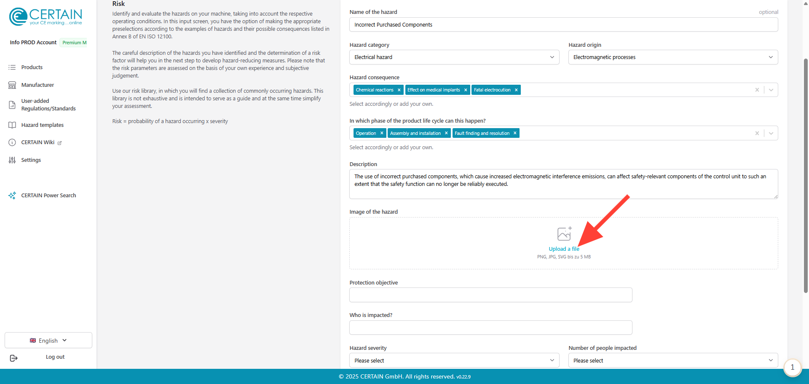This screenshot has height=384, width=809.
Task: Click Info PROD Account label
Action: point(33,43)
